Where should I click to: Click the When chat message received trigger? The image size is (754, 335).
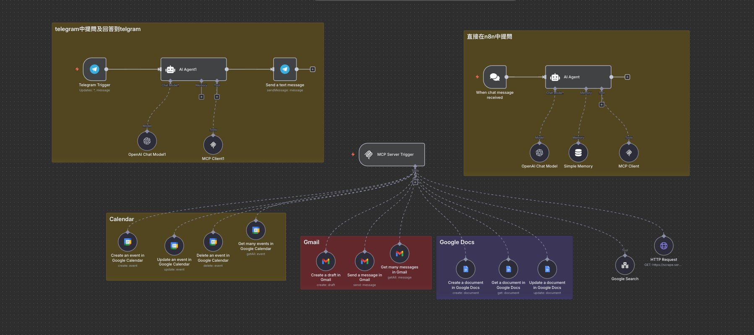[494, 77]
